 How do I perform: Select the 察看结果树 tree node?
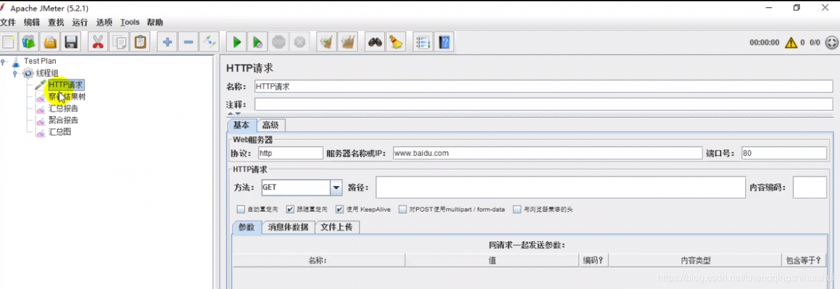(67, 97)
